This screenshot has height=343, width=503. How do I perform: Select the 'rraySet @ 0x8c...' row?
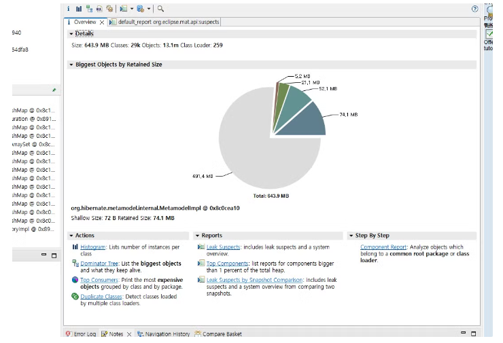pos(33,144)
